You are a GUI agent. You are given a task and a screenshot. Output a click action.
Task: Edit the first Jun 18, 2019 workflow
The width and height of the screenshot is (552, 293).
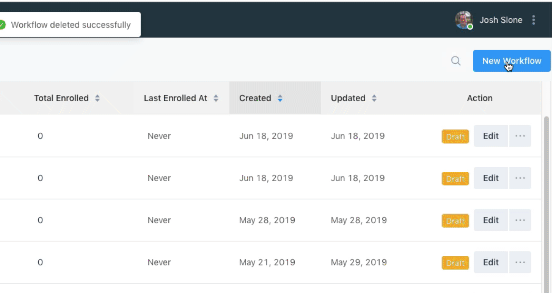491,136
